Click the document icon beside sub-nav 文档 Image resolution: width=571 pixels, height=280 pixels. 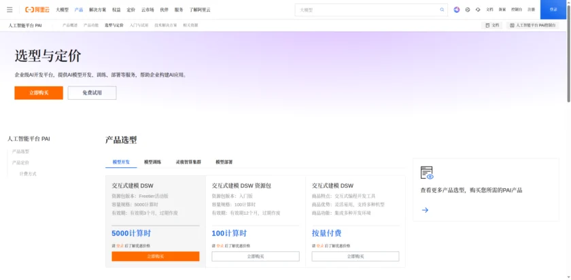coord(487,26)
